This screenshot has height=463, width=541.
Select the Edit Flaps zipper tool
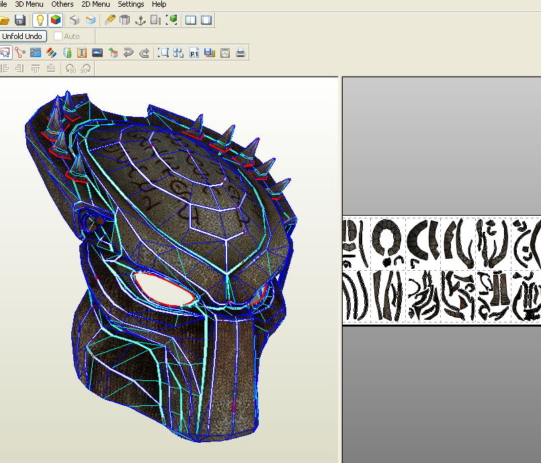[36, 53]
